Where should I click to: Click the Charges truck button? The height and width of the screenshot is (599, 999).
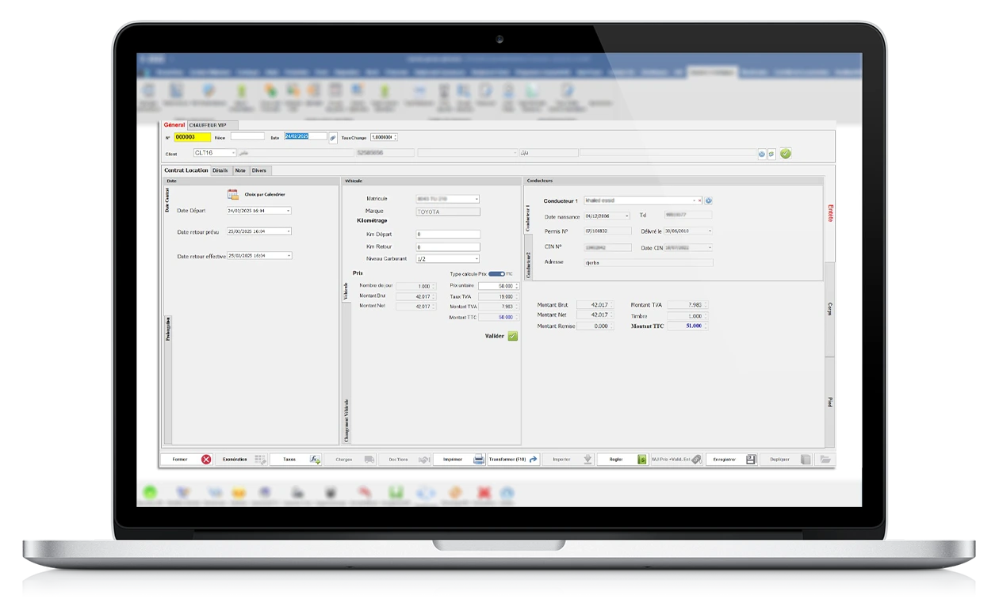(350, 459)
